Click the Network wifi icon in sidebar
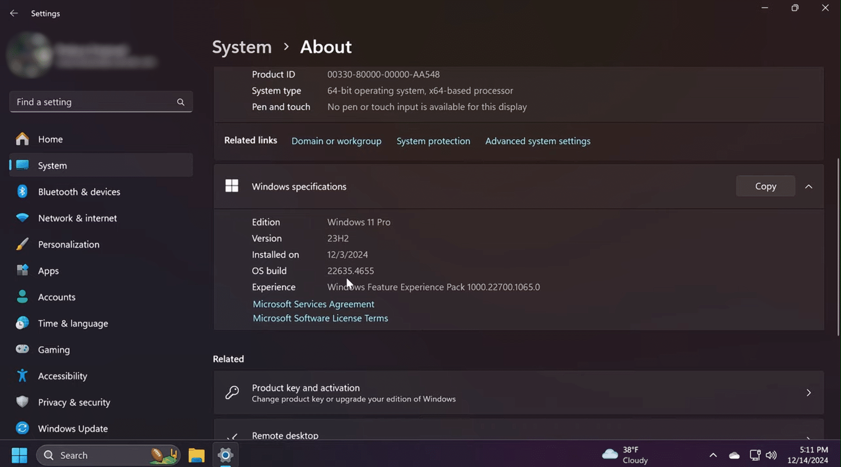841x467 pixels. coord(22,218)
